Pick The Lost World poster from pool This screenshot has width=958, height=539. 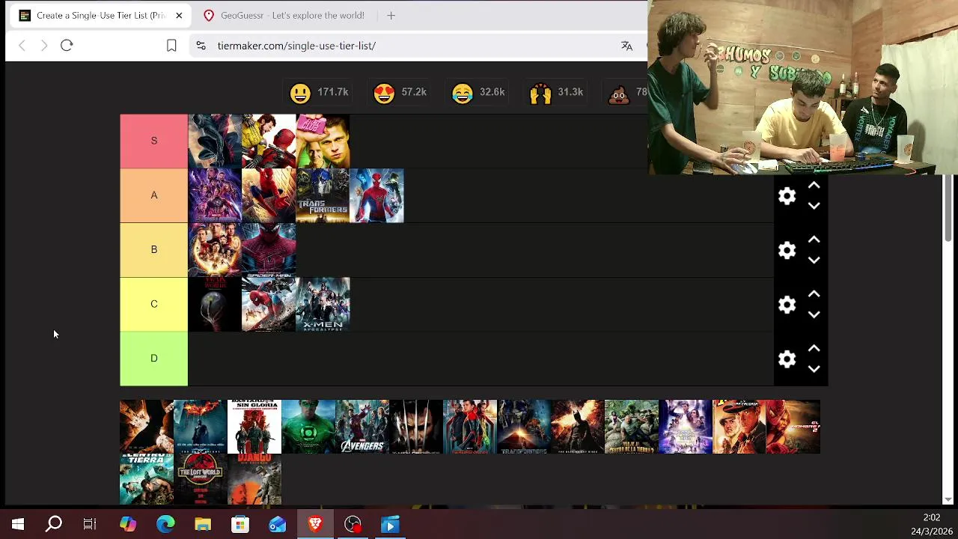tap(201, 479)
